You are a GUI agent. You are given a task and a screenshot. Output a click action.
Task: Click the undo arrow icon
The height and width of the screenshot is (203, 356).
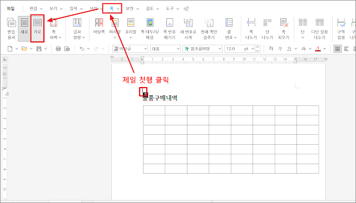[82, 49]
